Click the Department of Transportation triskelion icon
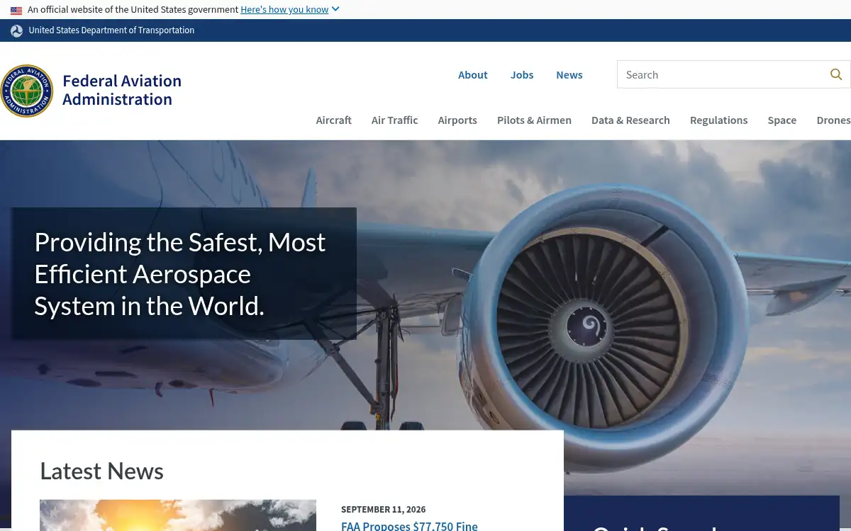 [17, 30]
